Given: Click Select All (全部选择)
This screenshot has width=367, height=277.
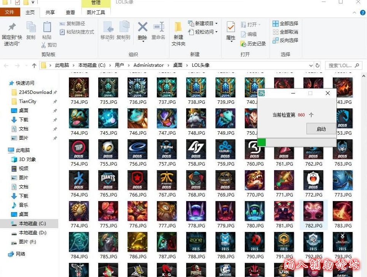Looking at the screenshot, I should (x=285, y=23).
